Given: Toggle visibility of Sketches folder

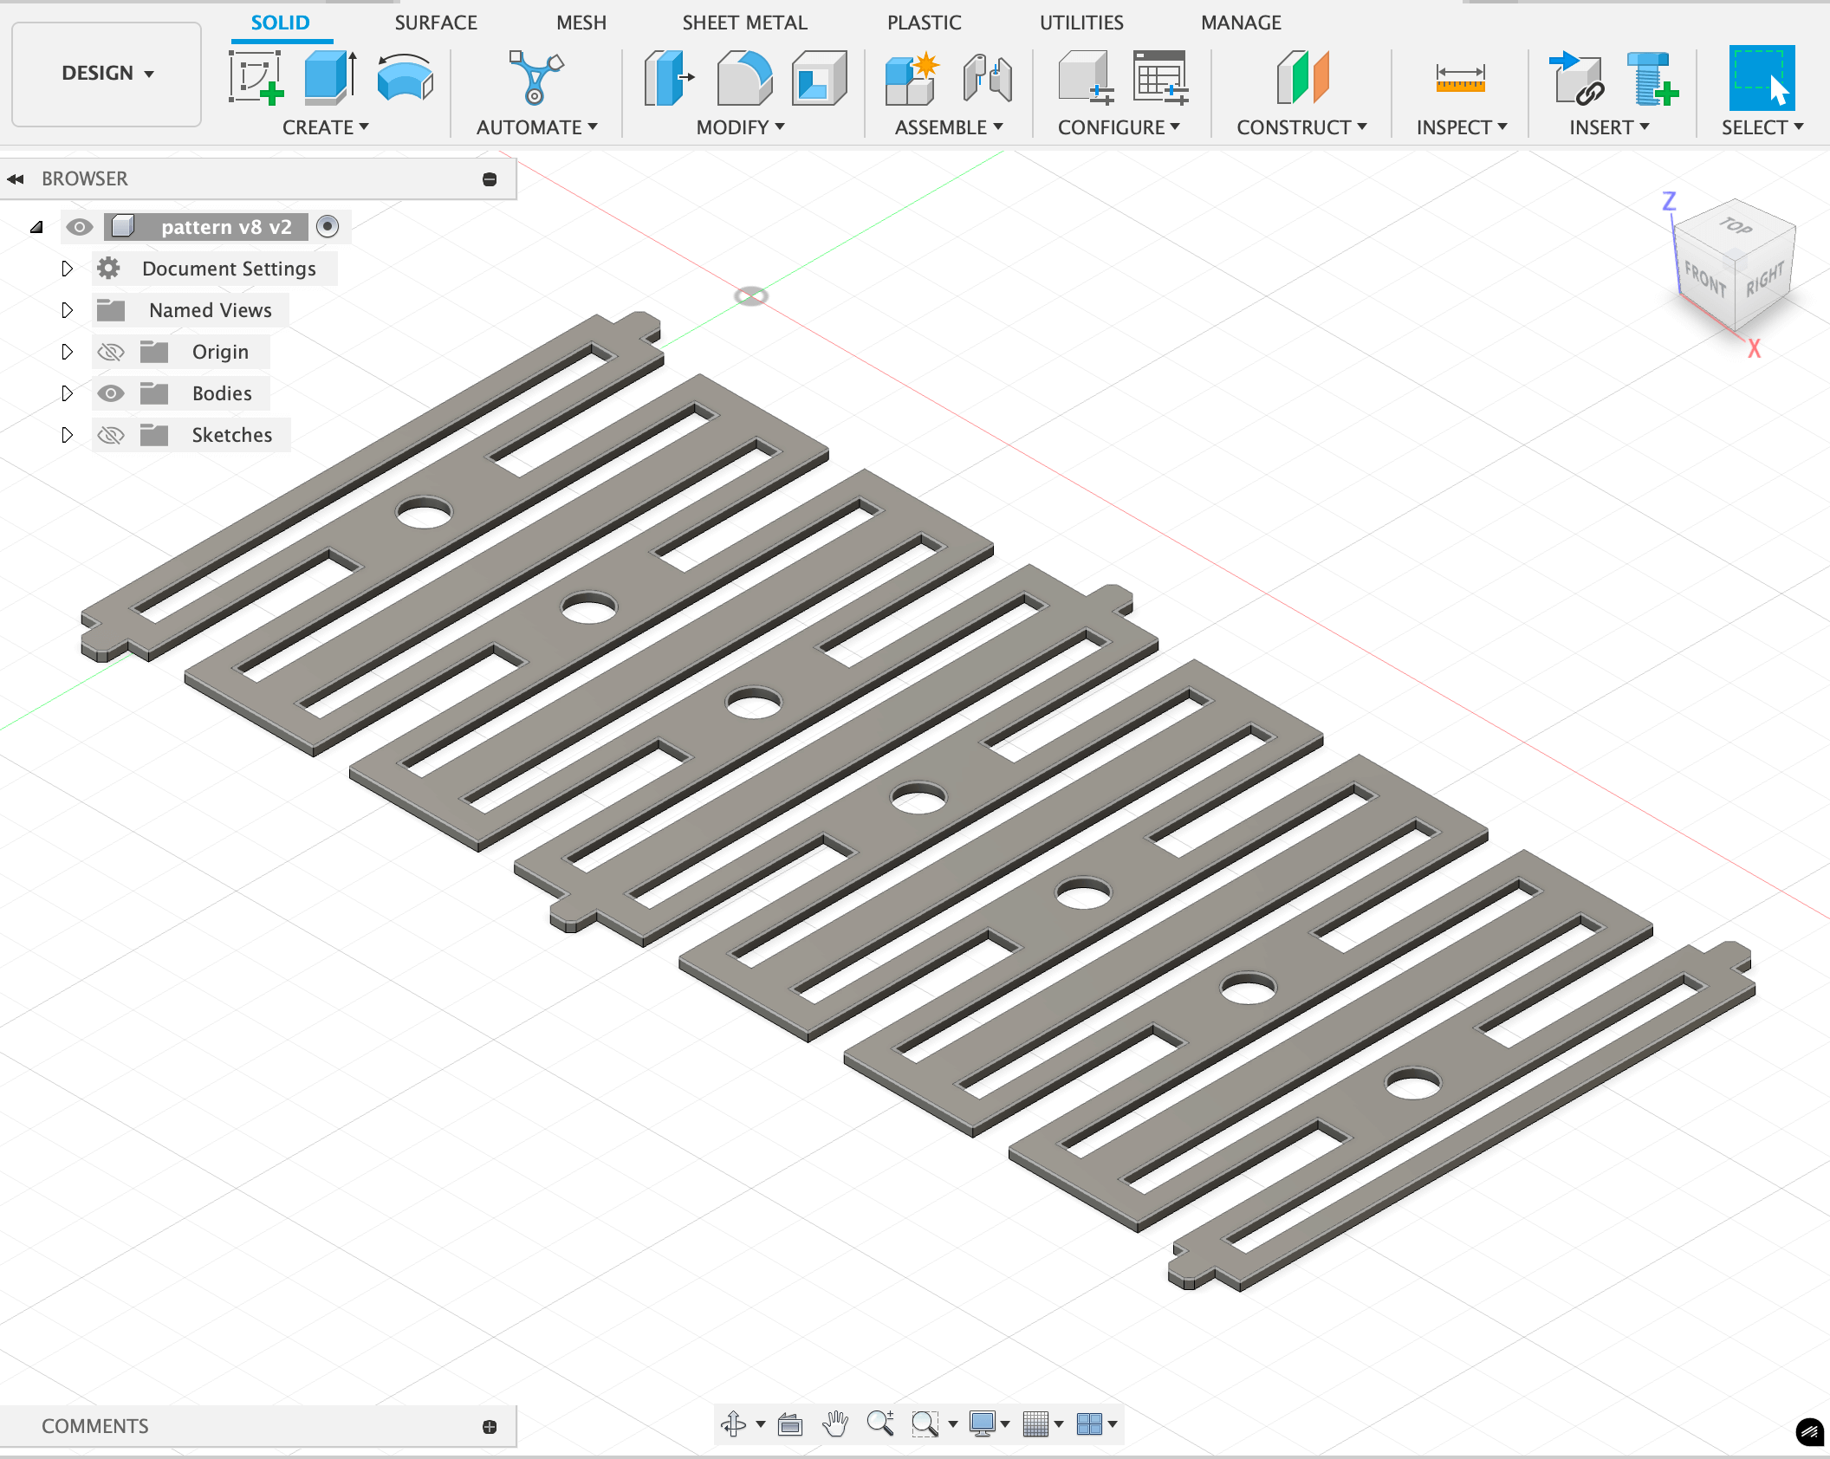Looking at the screenshot, I should tap(110, 435).
